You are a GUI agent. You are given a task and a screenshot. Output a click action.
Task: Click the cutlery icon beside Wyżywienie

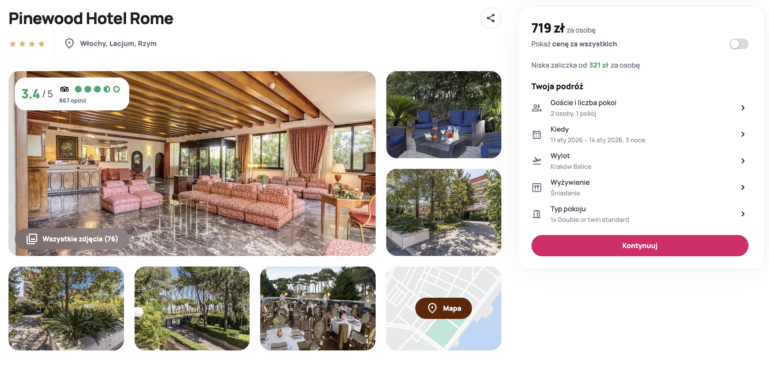[537, 188]
